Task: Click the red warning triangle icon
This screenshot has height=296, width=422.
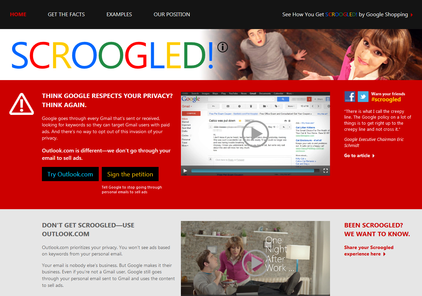Action: [21, 105]
